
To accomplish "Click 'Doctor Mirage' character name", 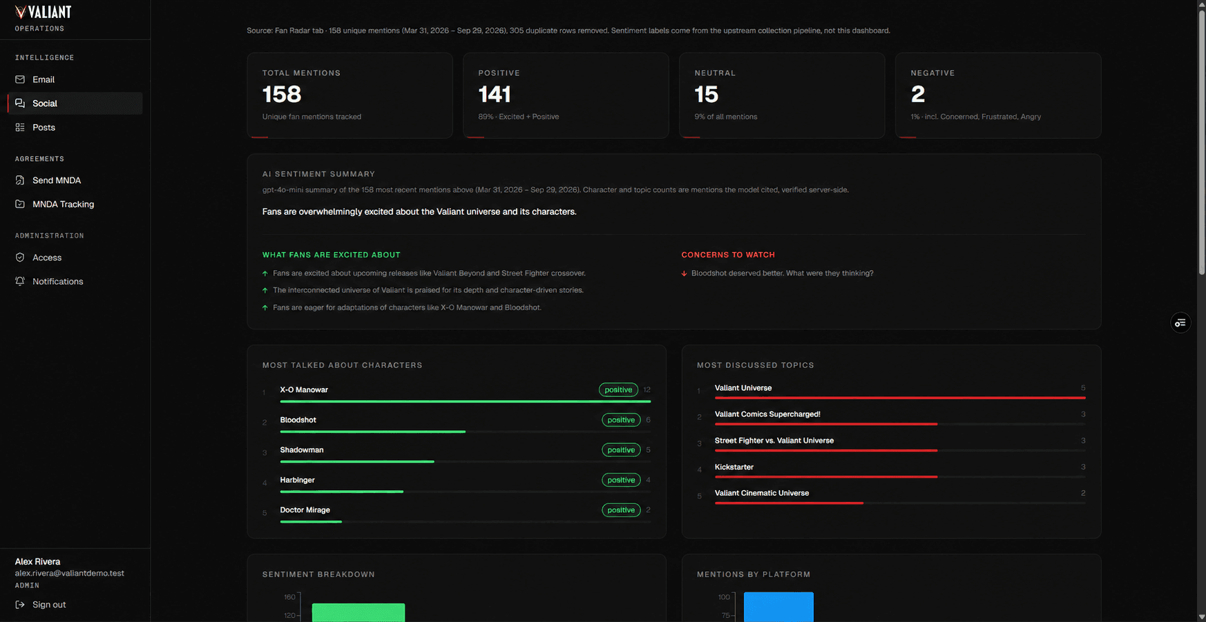I will [x=305, y=510].
